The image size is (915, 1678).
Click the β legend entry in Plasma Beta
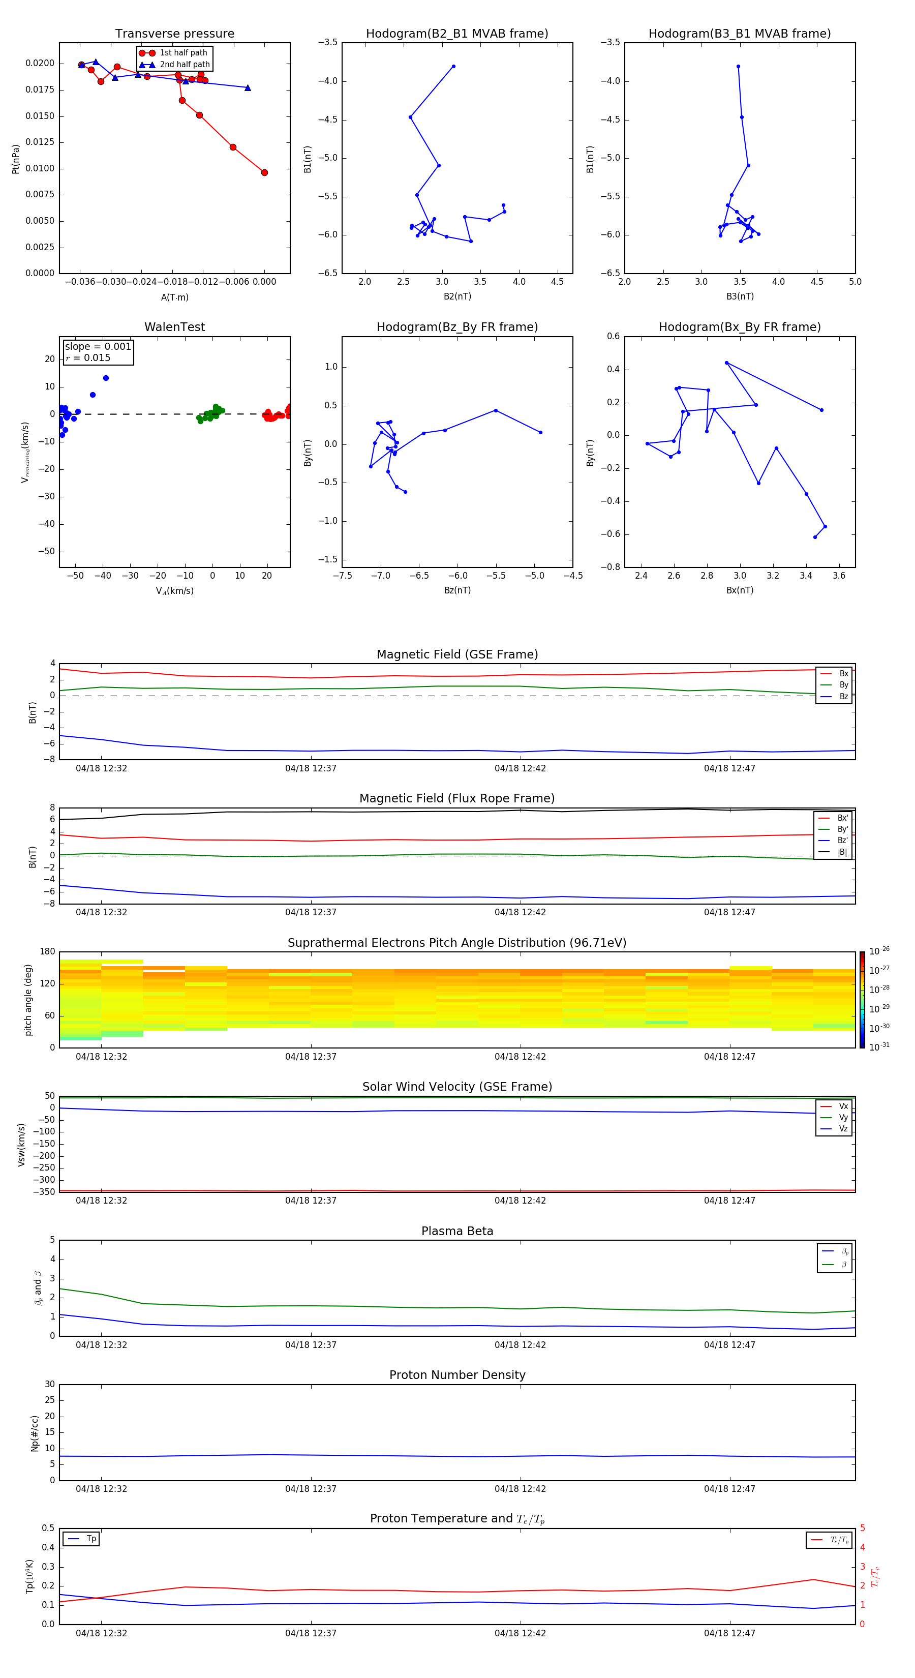836,1265
